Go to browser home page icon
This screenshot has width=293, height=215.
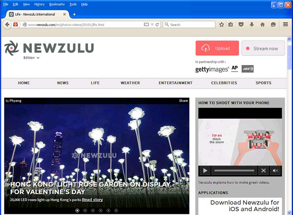pos(262,25)
